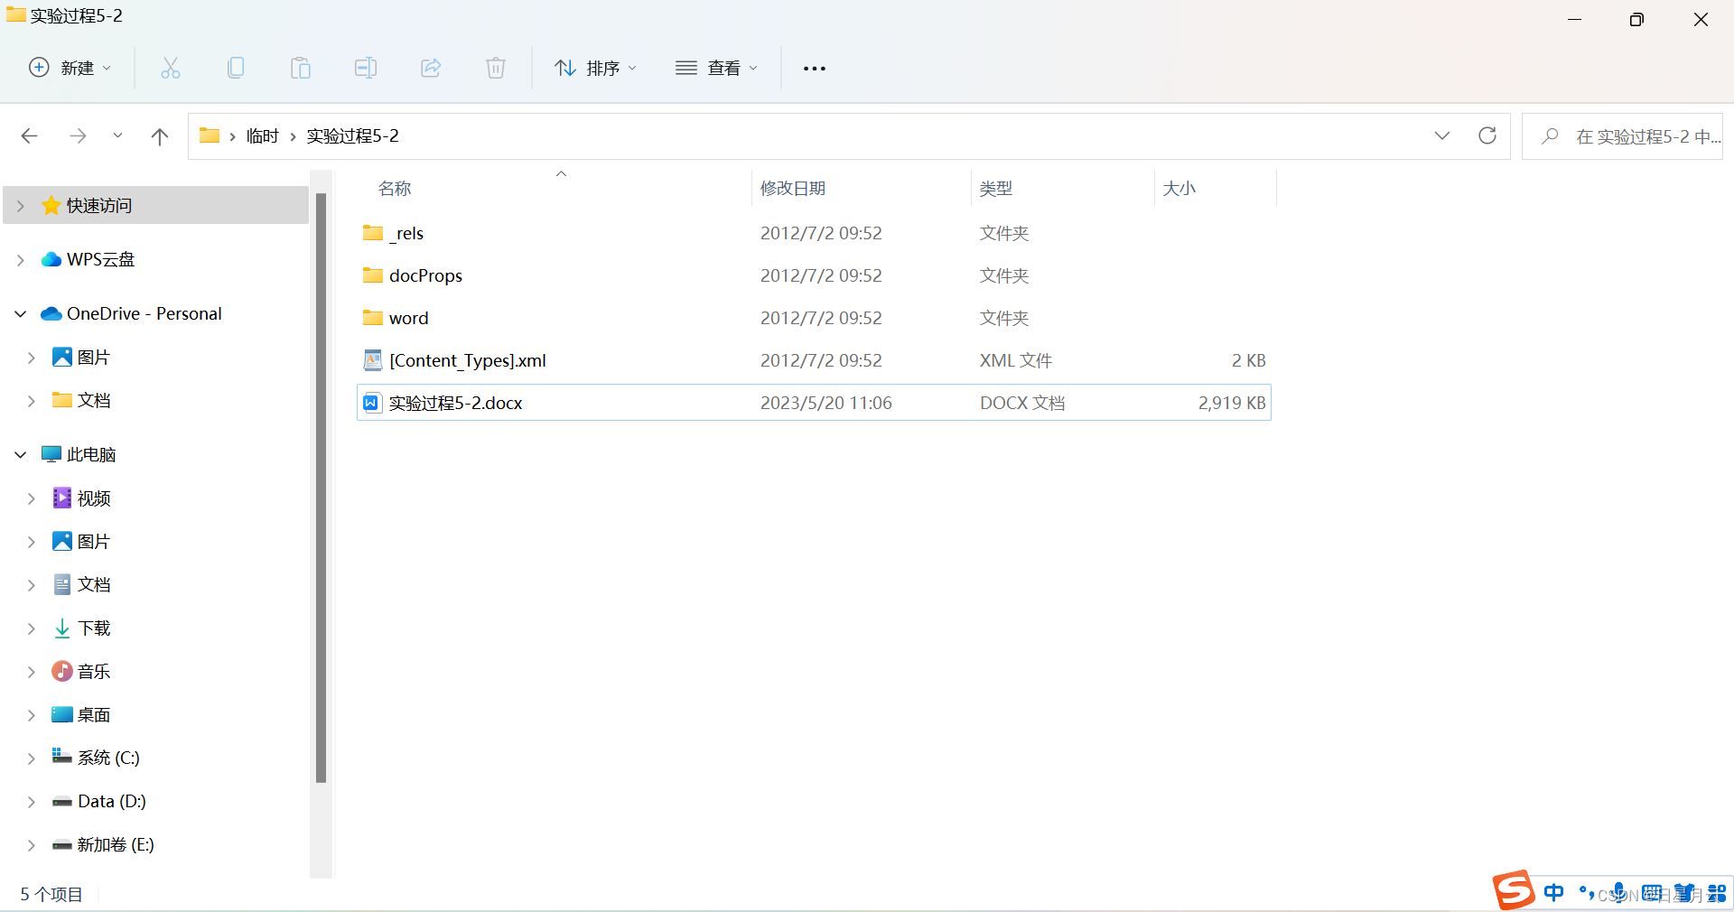Click the [Content_Types].xml file icon
1734x912 pixels.
(x=373, y=360)
